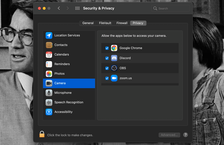Click the OBS name text

[x=123, y=68]
